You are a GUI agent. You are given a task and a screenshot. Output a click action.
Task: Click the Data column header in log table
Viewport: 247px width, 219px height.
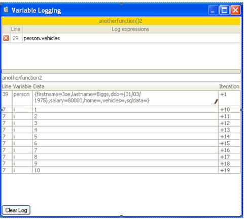39,86
